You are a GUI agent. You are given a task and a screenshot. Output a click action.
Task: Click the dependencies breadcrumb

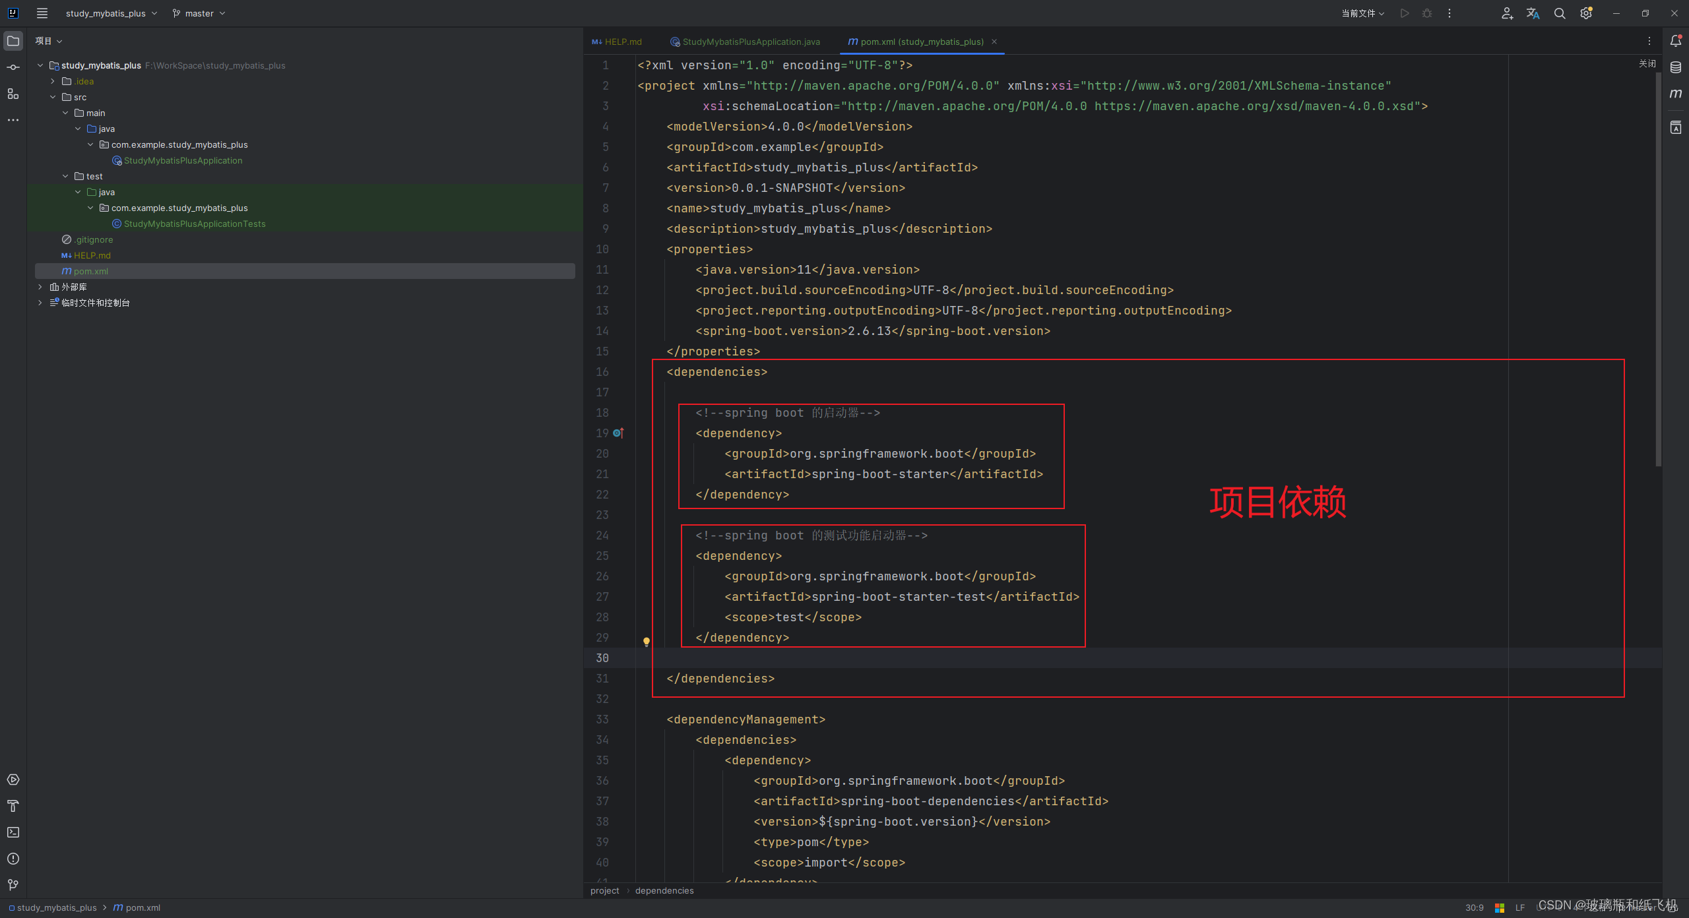tap(664, 890)
